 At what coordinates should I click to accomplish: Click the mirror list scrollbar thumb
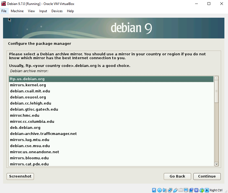pos(216,91)
